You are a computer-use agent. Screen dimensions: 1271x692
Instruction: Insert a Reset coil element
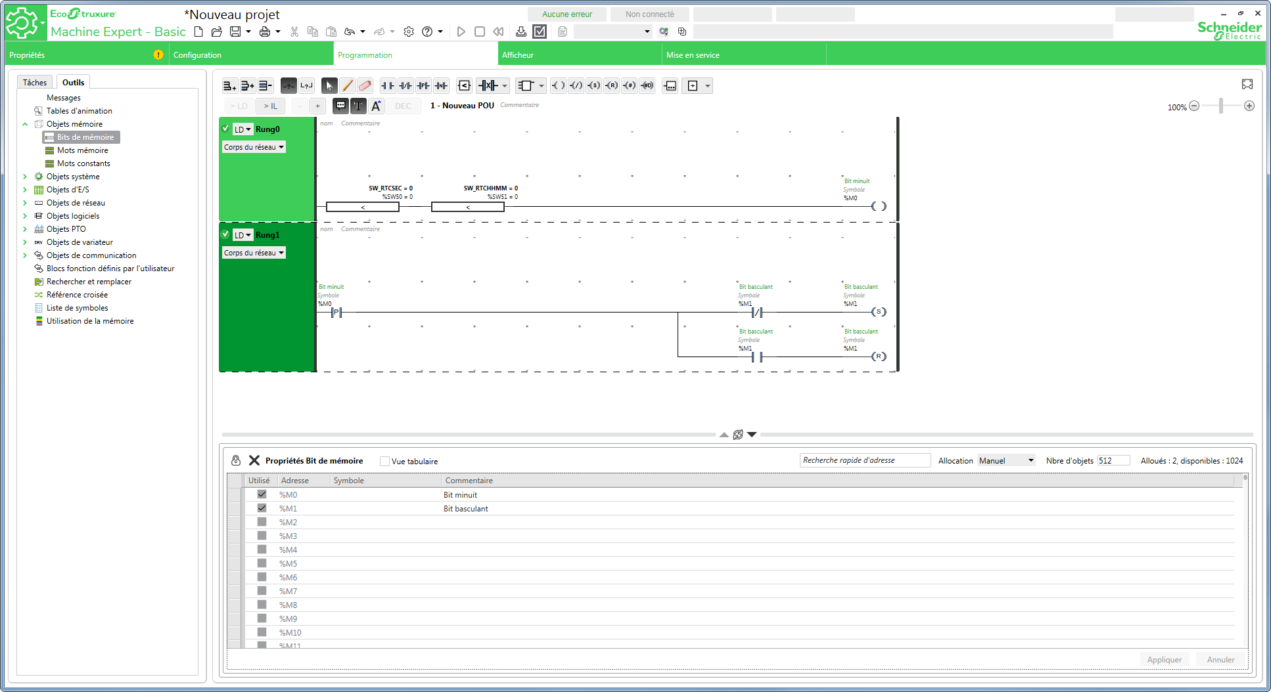click(611, 86)
